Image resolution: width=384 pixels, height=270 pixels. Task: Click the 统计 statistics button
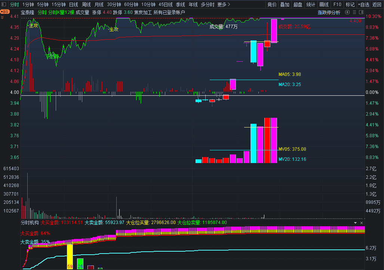coord(311,4)
